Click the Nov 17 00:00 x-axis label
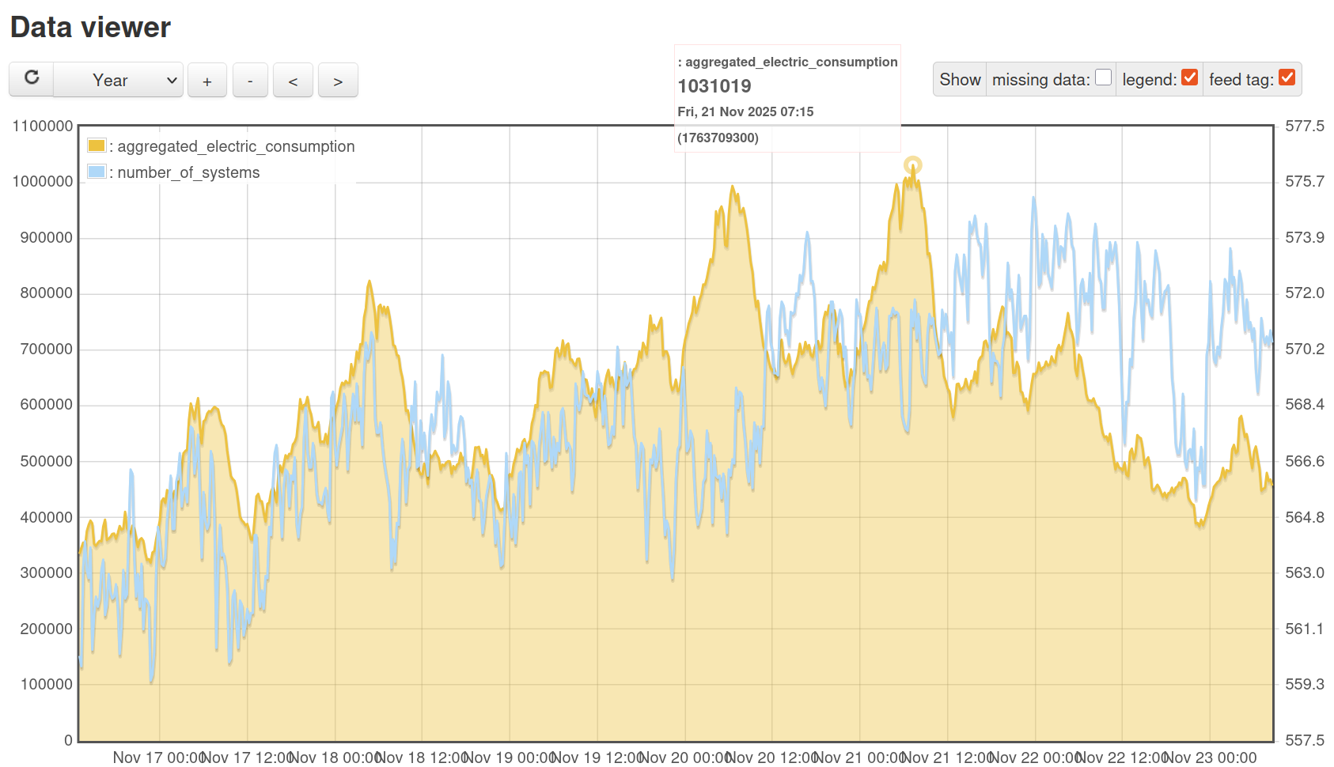 (159, 757)
